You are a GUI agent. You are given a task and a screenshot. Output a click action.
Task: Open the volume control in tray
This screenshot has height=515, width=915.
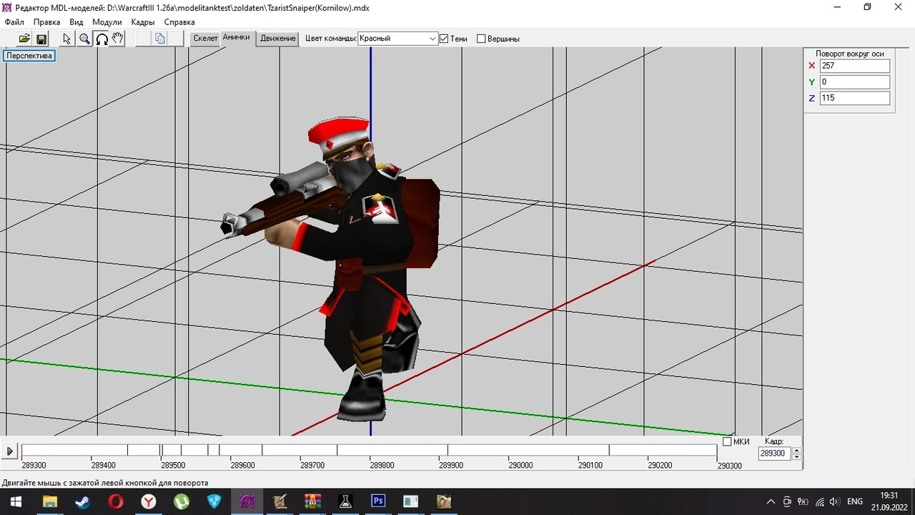tap(834, 501)
